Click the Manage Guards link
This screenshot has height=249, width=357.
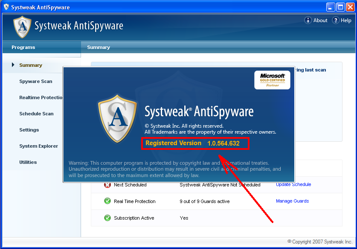[x=292, y=201]
